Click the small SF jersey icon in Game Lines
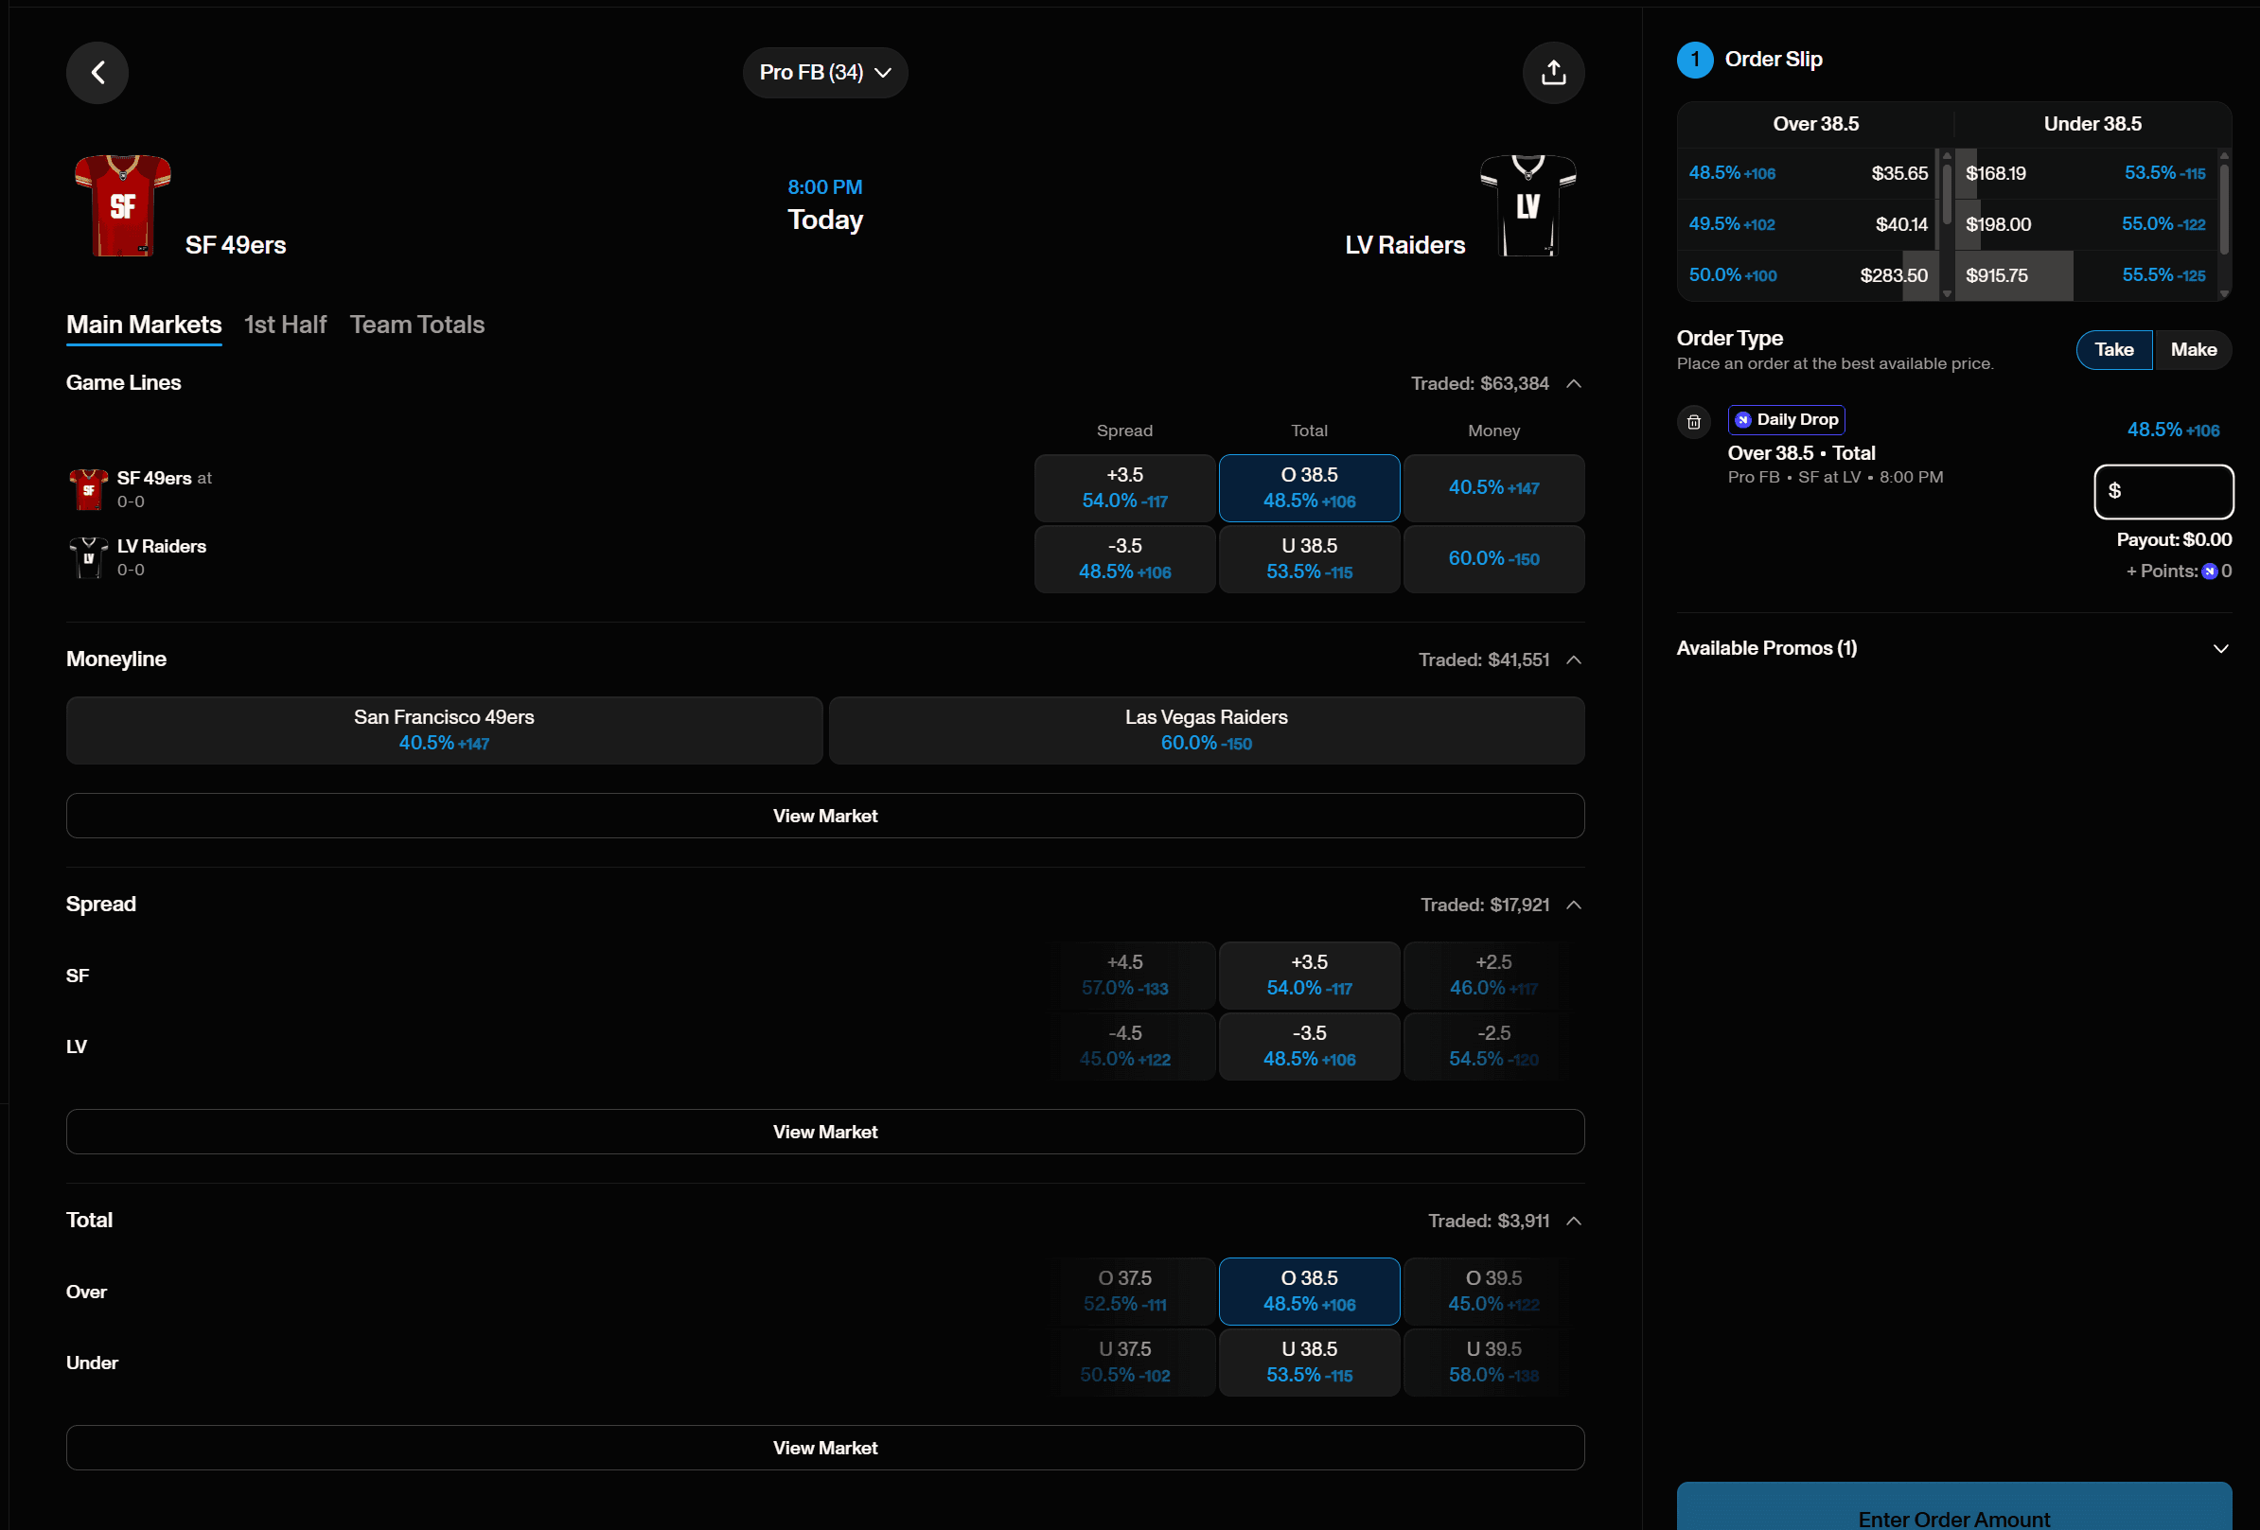 pos(89,489)
